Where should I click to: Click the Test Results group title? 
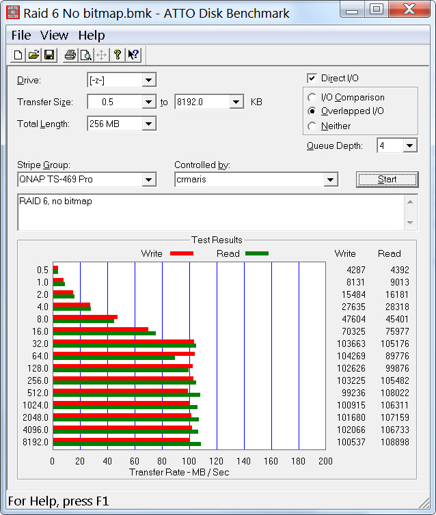pyautogui.click(x=217, y=240)
